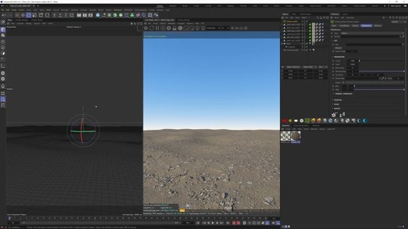Screen dimensions: 408x229
Task: Switch to Effectors attribute tab
Action: tap(378, 25)
